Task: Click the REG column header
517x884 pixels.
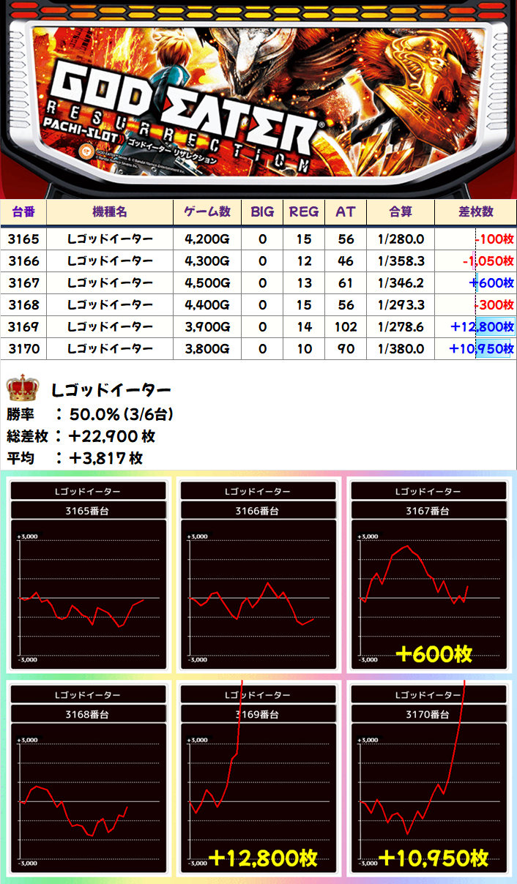Action: click(x=304, y=212)
